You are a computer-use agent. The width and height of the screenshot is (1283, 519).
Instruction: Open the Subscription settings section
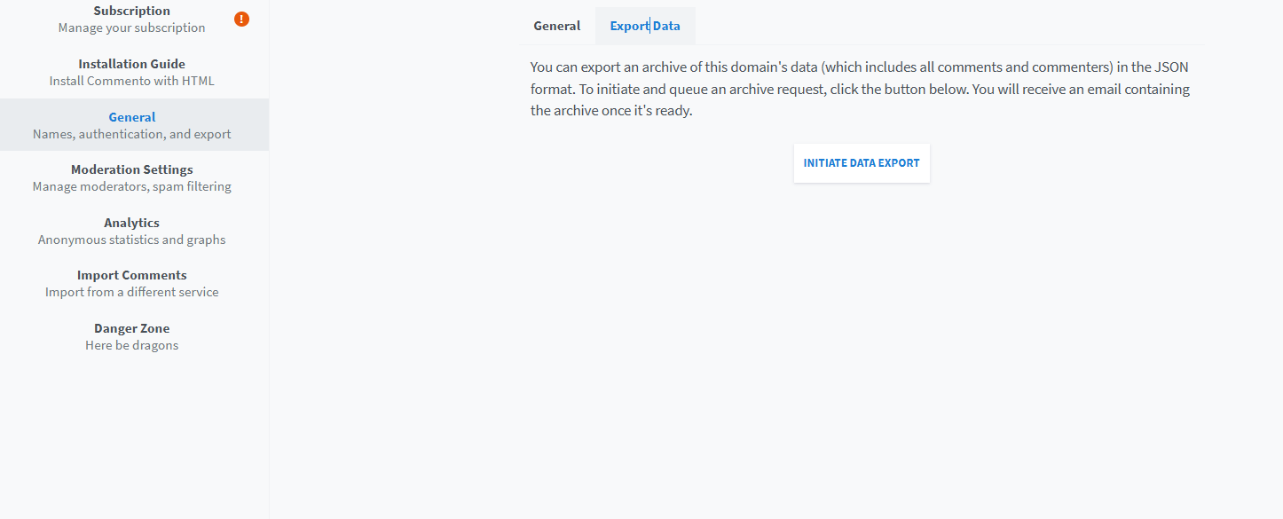coord(131,11)
